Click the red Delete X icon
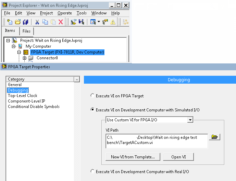This screenshot has width=236, height=181. pyautogui.click(x=61, y=22)
